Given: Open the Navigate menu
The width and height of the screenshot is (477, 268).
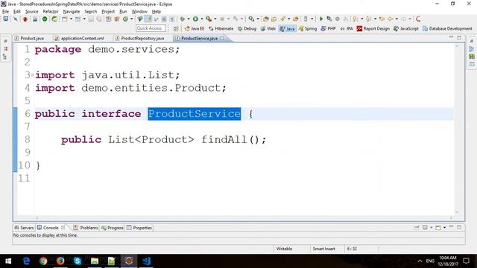Looking at the screenshot, I should [x=72, y=12].
